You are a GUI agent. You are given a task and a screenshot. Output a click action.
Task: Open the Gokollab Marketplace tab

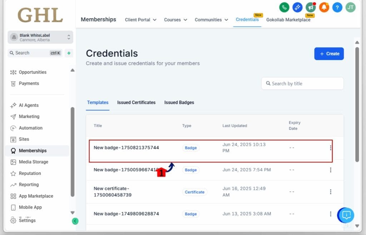(288, 20)
